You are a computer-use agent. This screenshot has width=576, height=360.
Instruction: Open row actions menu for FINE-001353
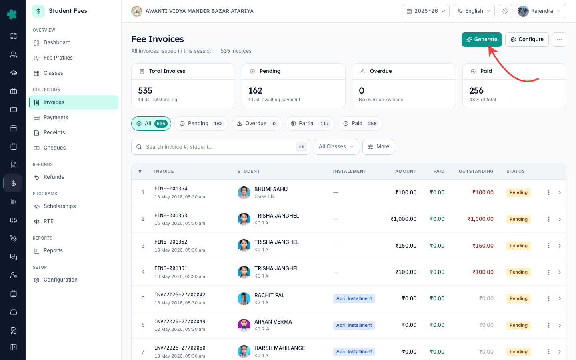pyautogui.click(x=549, y=219)
